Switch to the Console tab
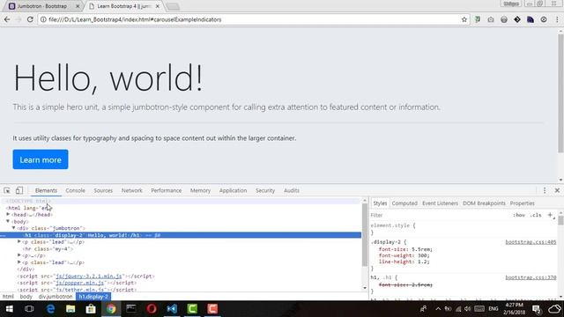Viewport: 564px width, 317px height. (x=75, y=190)
